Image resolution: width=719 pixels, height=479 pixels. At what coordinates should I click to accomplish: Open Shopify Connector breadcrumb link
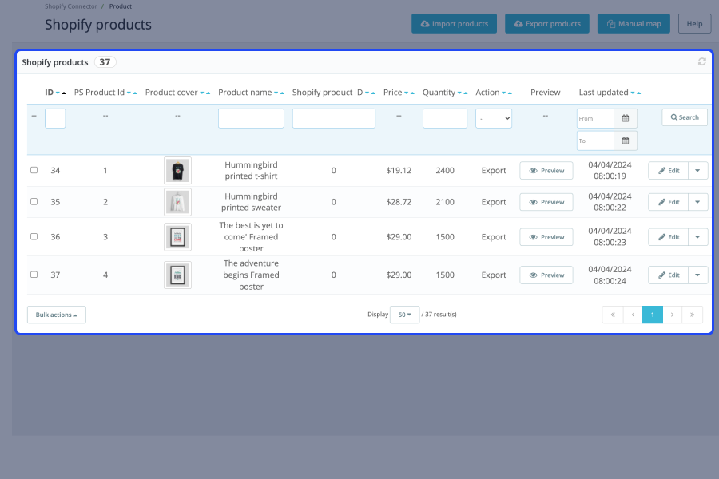[x=70, y=6]
